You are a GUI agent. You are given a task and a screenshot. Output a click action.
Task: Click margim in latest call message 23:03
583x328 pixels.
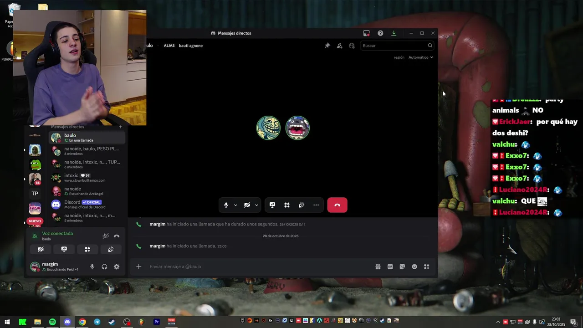(x=157, y=246)
